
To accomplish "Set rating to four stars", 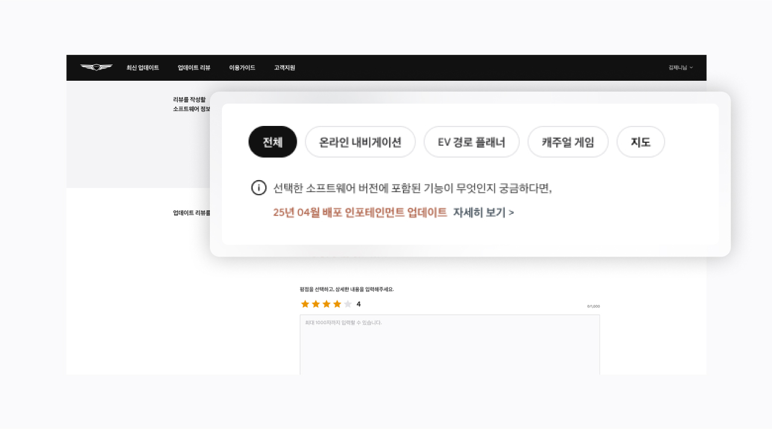I will [x=337, y=304].
